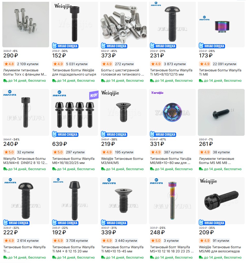Viewport: 247px width, 263px height.
Task: Open the link Титановые болты Wanyifa Ti M4 × 8 12 15 20 мм
Action: point(73,249)
